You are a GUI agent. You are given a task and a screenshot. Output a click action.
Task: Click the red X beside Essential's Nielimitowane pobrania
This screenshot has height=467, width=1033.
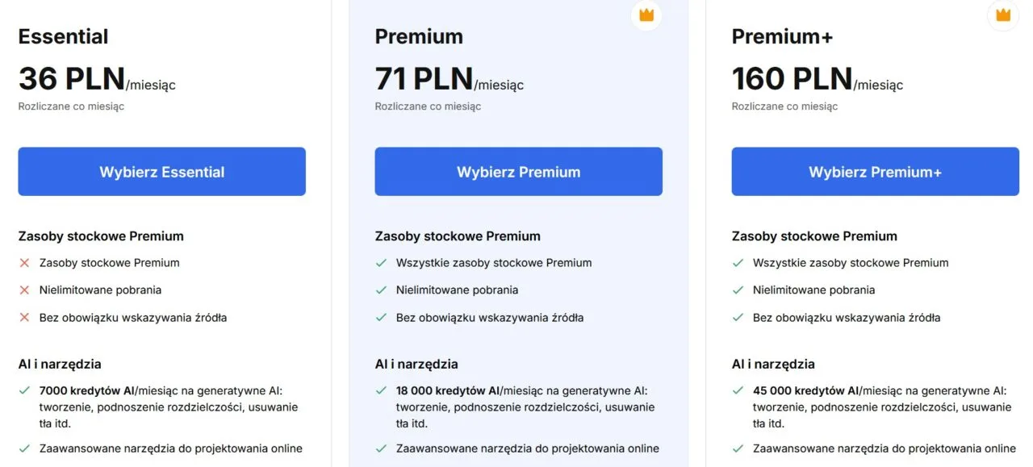point(24,290)
